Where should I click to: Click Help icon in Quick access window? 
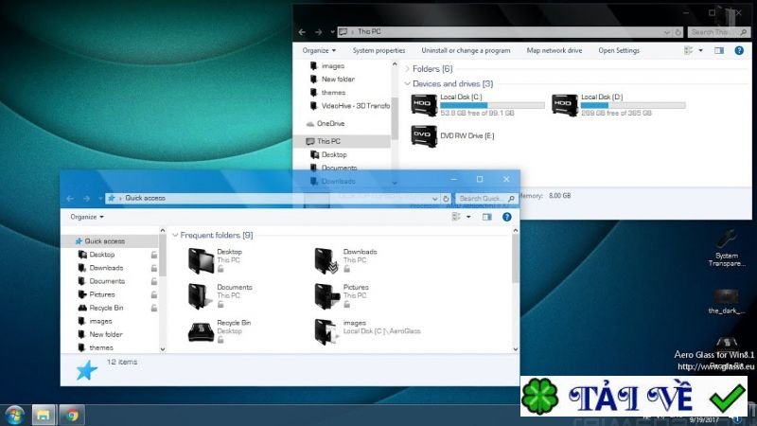(506, 217)
